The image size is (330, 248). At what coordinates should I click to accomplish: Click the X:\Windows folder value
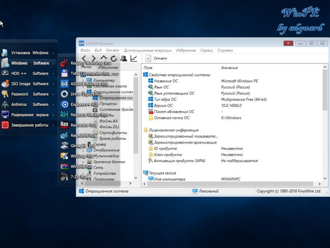click(x=231, y=118)
